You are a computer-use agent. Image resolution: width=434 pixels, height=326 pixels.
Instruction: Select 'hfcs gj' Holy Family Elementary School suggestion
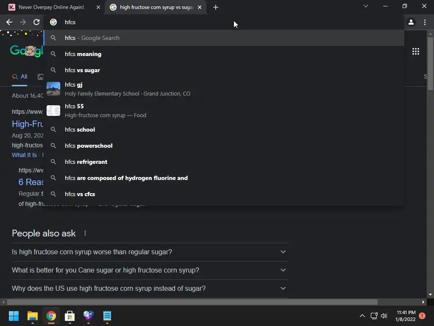pos(224,89)
